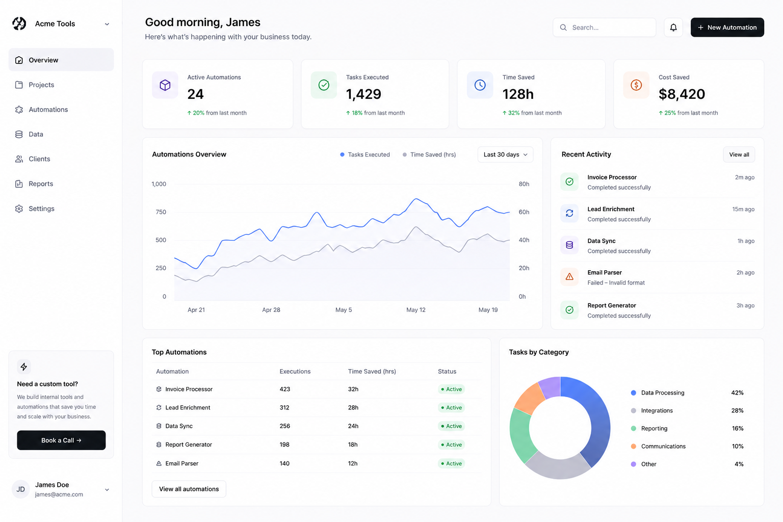Viewport: 783px width, 522px height.
Task: Click the Tasks Executed checkmark icon
Action: click(324, 85)
